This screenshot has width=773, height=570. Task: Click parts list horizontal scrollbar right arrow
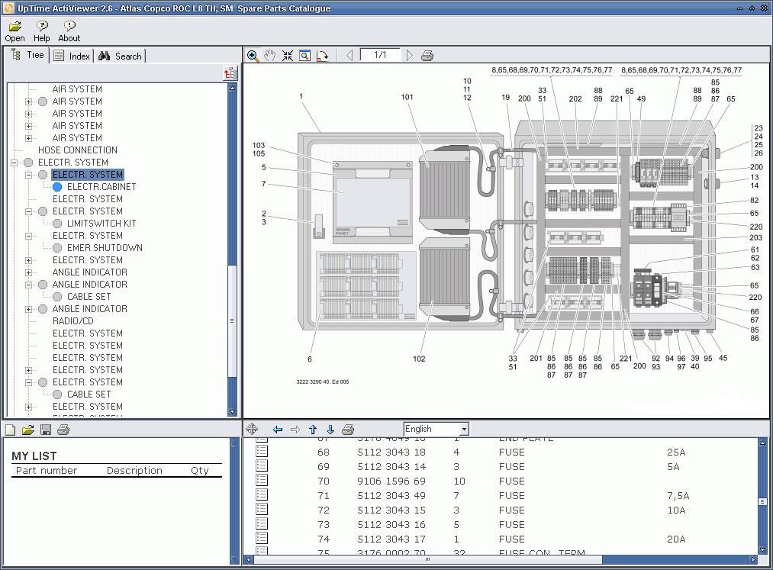click(753, 559)
